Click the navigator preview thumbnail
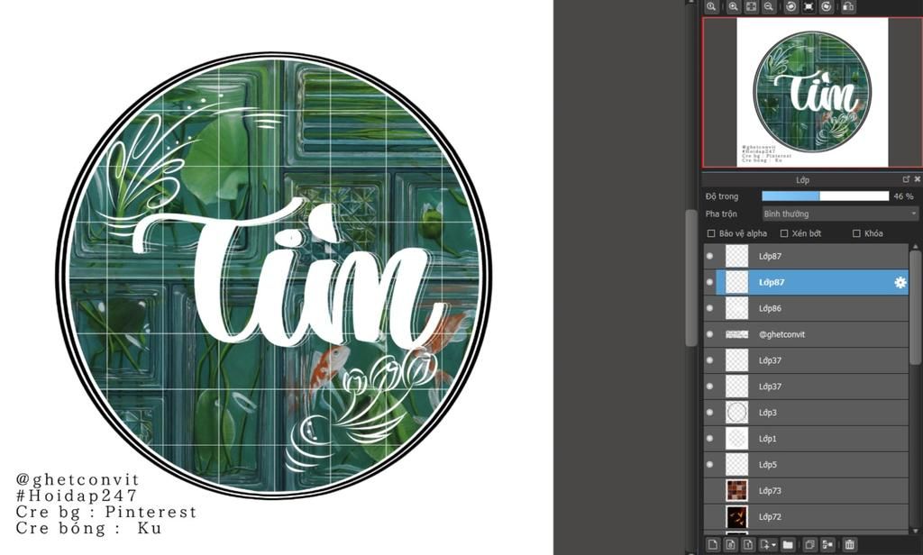Image resolution: width=923 pixels, height=555 pixels. click(812, 92)
